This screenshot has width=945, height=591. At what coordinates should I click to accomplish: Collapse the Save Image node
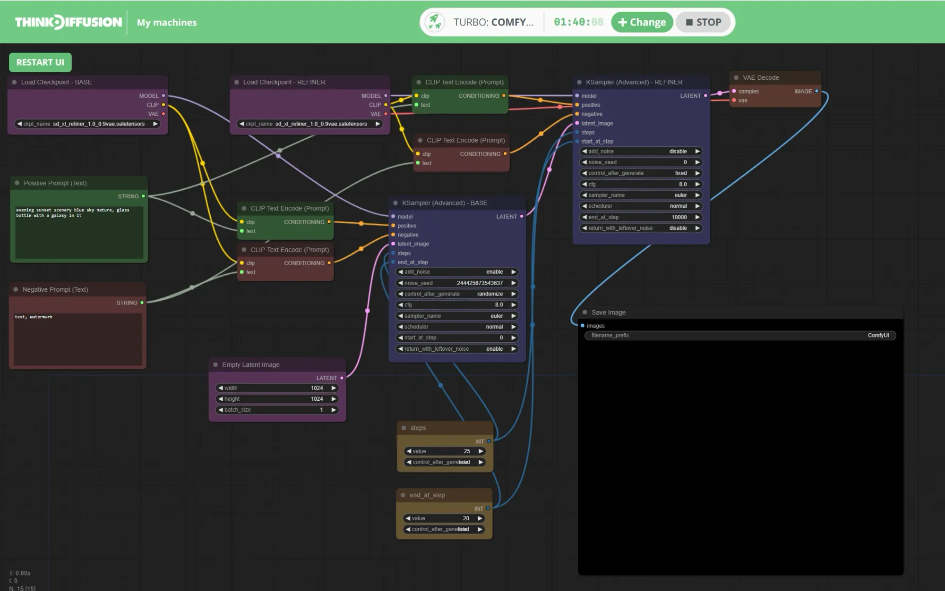(x=584, y=312)
